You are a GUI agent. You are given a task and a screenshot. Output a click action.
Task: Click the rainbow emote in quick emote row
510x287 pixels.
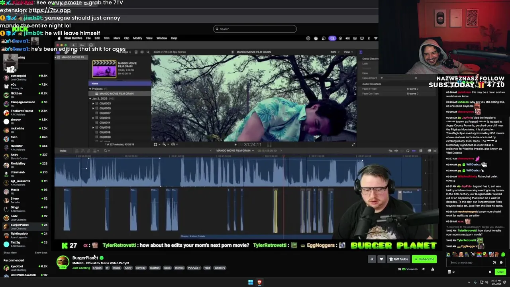[x=479, y=254]
